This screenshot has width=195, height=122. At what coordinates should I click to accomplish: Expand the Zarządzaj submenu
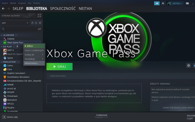tap(34, 59)
